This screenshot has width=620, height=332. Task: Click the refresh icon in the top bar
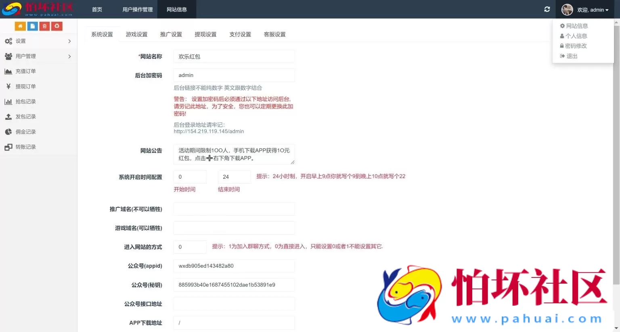click(547, 9)
